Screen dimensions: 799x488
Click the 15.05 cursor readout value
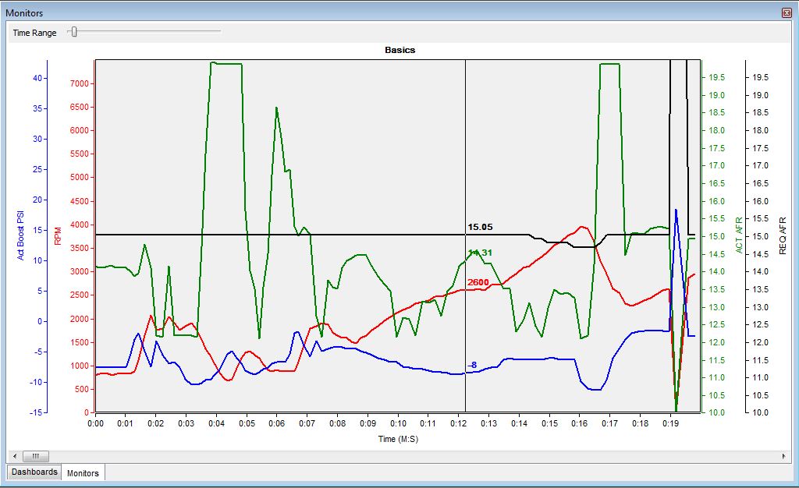480,228
